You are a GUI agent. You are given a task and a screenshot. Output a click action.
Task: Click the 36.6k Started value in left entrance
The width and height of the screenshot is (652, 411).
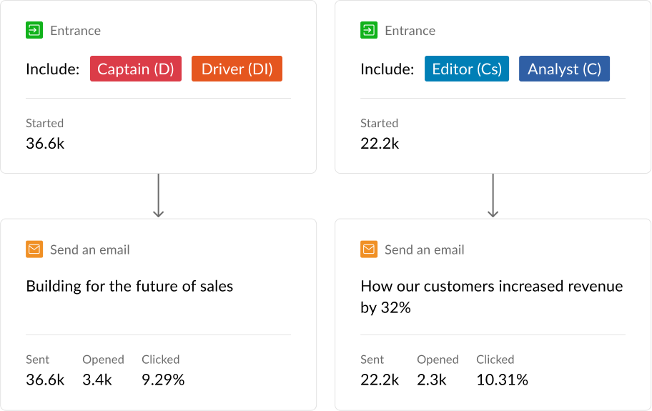coord(45,144)
